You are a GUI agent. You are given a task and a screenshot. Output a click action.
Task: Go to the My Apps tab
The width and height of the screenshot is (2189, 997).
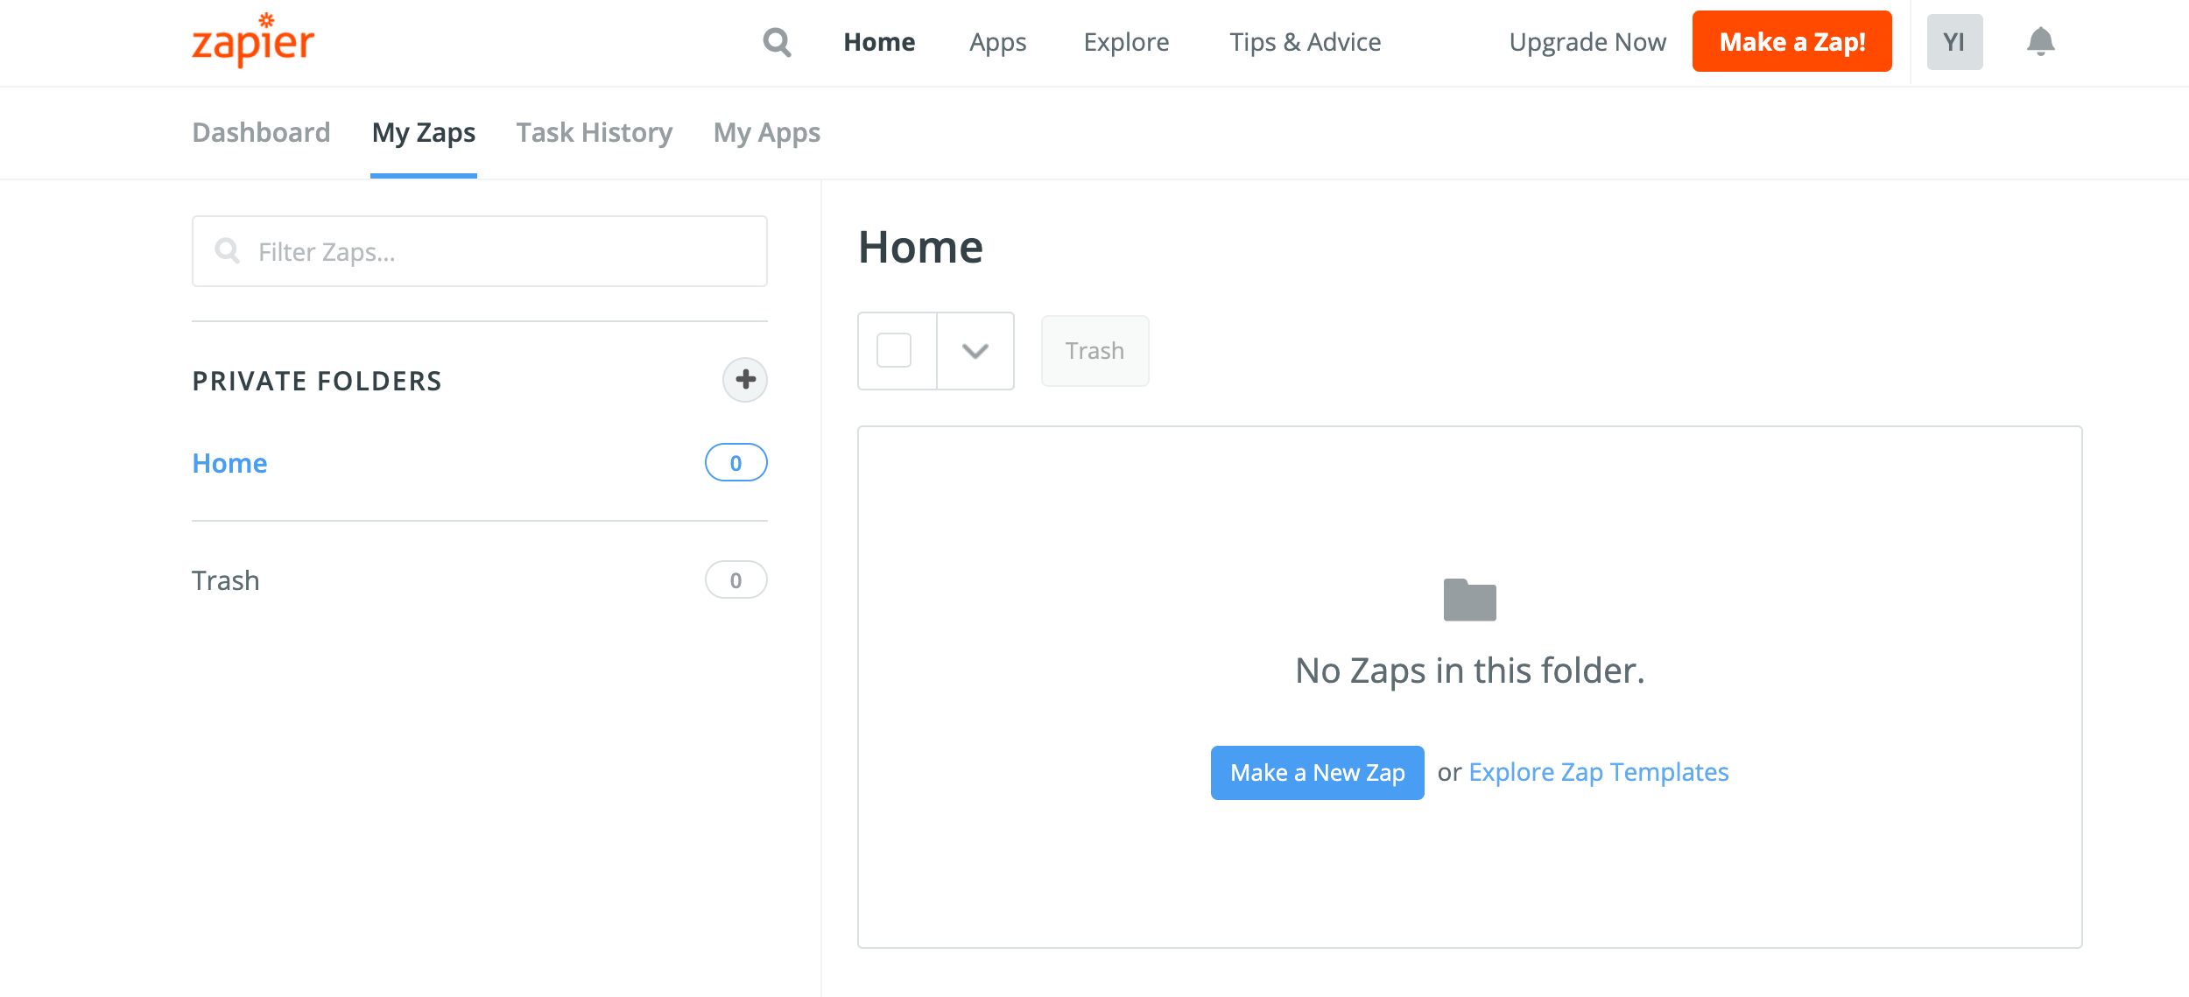(766, 133)
